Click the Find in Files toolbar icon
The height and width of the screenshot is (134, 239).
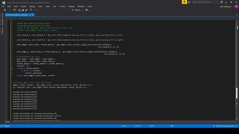pos(86,10)
